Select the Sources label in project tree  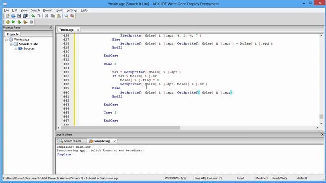click(29, 49)
